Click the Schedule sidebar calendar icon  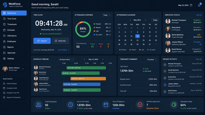pyautogui.click(x=4, y=30)
